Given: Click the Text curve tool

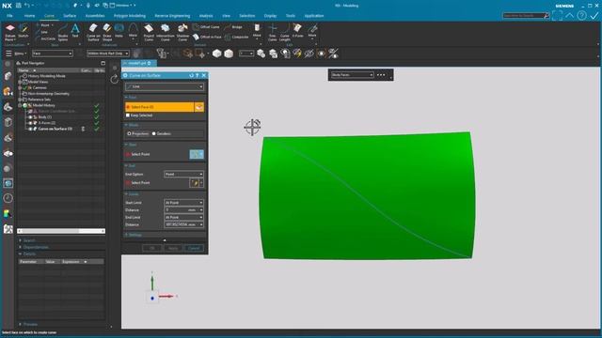Looking at the screenshot, I should pyautogui.click(x=75, y=31).
